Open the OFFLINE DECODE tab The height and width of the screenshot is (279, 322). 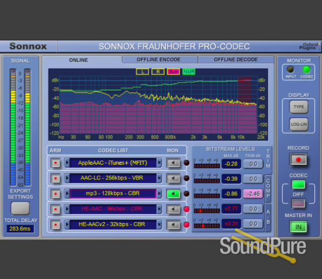pyautogui.click(x=236, y=59)
